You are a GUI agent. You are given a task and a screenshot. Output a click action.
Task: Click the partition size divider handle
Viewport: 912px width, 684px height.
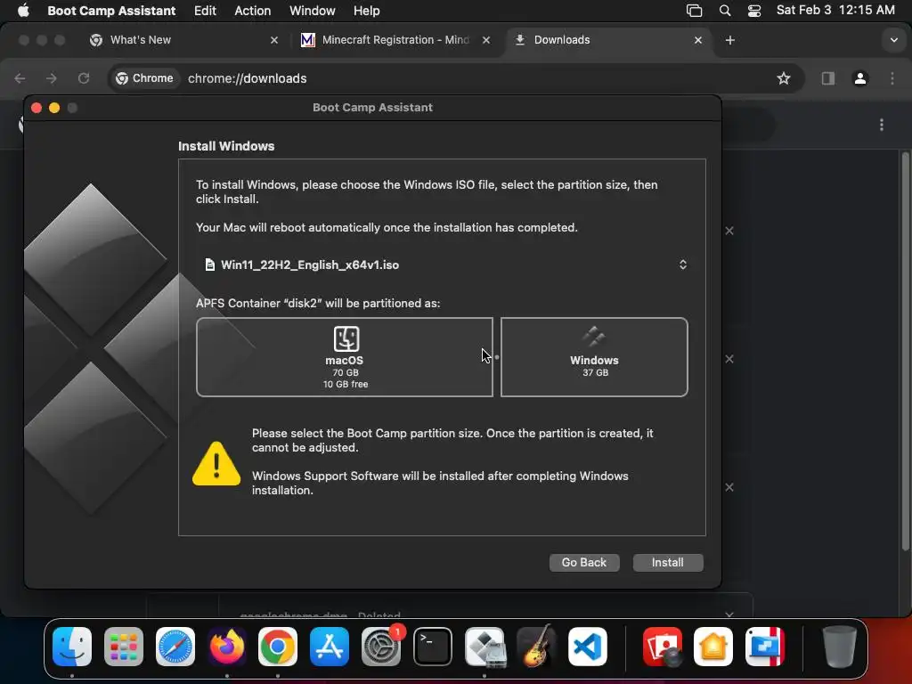click(x=497, y=357)
